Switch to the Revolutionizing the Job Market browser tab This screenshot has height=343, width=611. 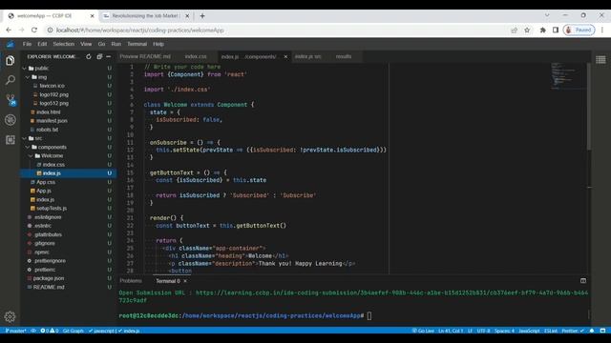(x=146, y=16)
